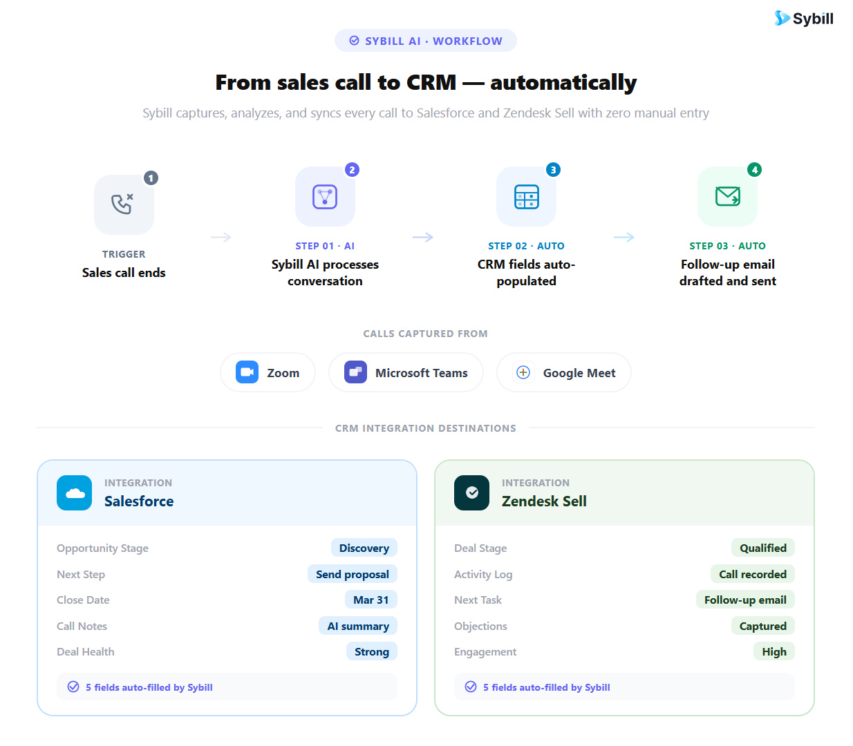Viewport: 853px width, 746px height.
Task: Click the Zendesk Sell check icon
Action: pyautogui.click(x=472, y=492)
